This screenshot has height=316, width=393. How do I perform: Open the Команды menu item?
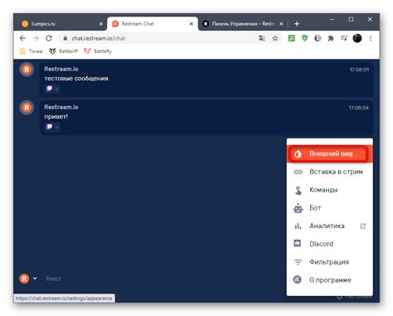(x=329, y=190)
